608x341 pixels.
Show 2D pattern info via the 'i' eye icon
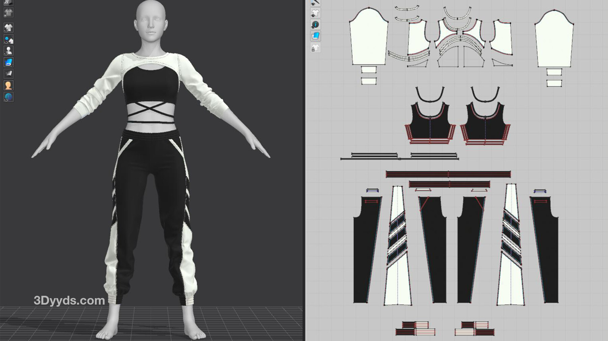pos(315,25)
